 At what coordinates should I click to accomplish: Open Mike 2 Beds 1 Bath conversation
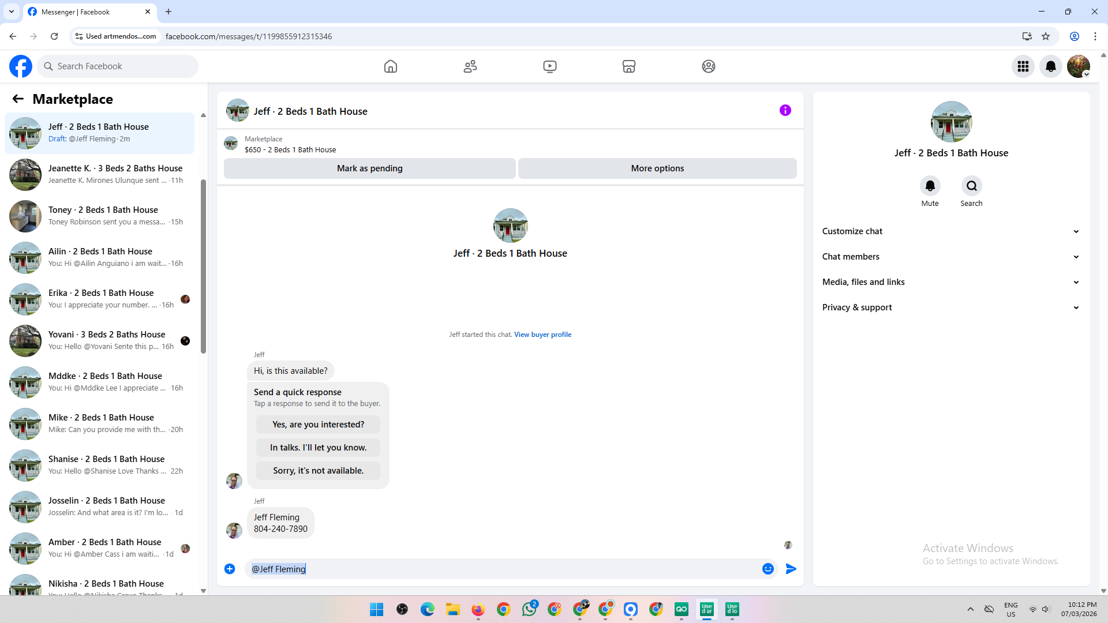tap(99, 423)
